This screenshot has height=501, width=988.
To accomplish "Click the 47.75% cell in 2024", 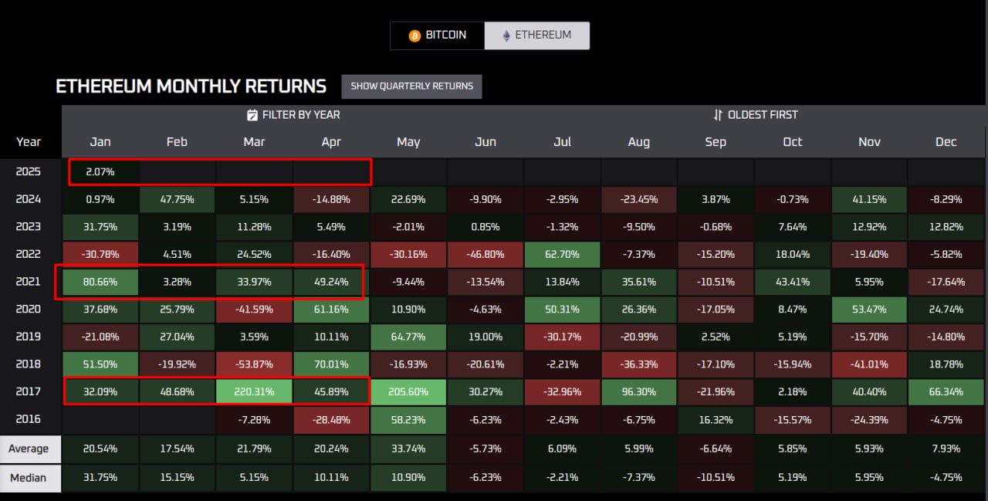I will pyautogui.click(x=178, y=199).
